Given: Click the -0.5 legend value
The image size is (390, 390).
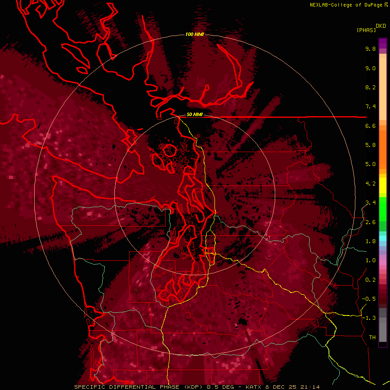Looking at the screenshot, I should coord(369,299).
